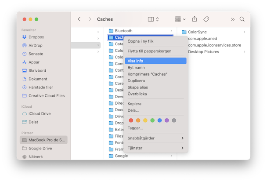This screenshot has width=267, height=182.
Task: Select the highlighted Caches folder row
Action: 116,37
